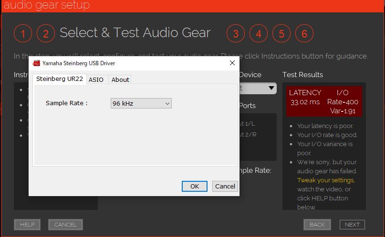Select step 6 circle icon
The image size is (385, 237).
[x=304, y=34]
